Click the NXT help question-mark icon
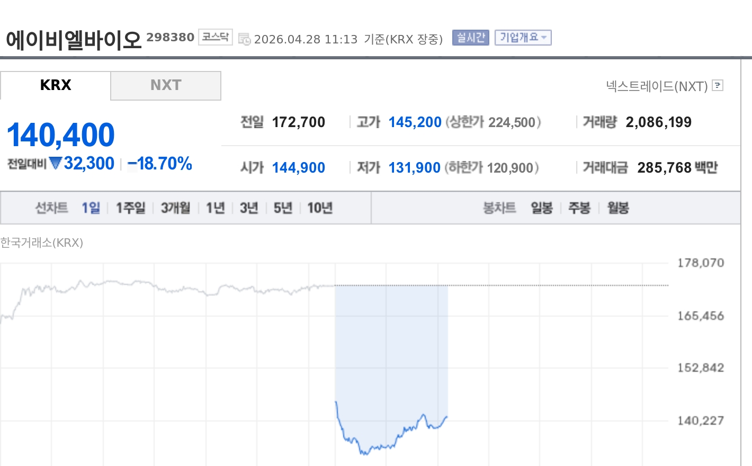Screen dimensions: 752x466 pyautogui.click(x=718, y=85)
